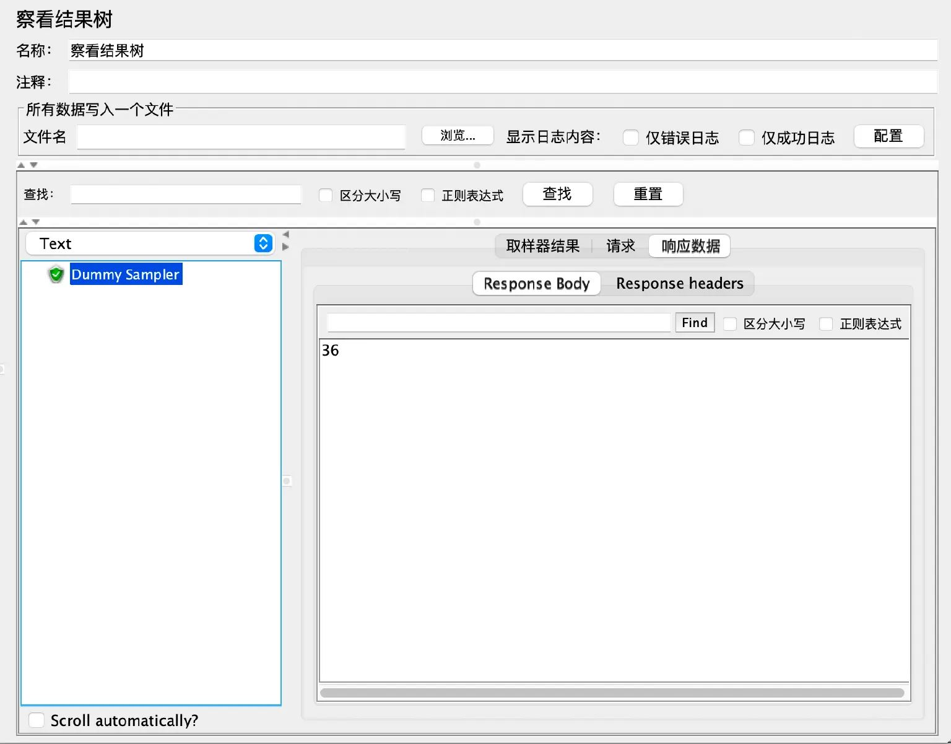The width and height of the screenshot is (951, 744).
Task: Click the down-triangle icon on the top splitter bar
Action: coord(35,165)
